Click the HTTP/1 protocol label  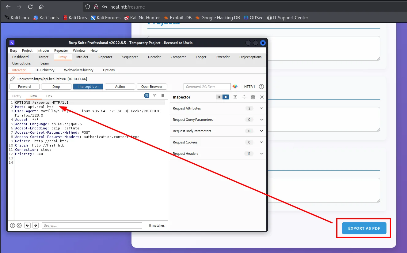[x=249, y=87]
